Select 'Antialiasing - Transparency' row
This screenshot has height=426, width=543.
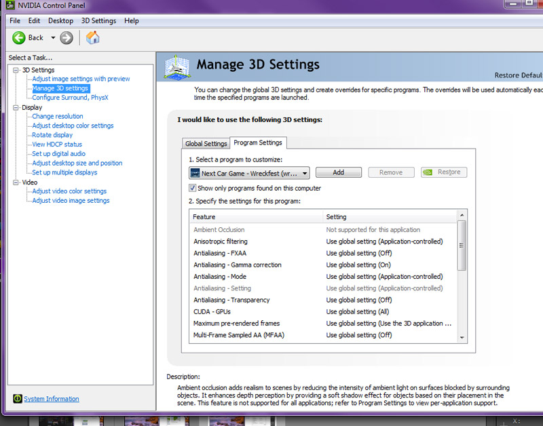click(x=323, y=300)
